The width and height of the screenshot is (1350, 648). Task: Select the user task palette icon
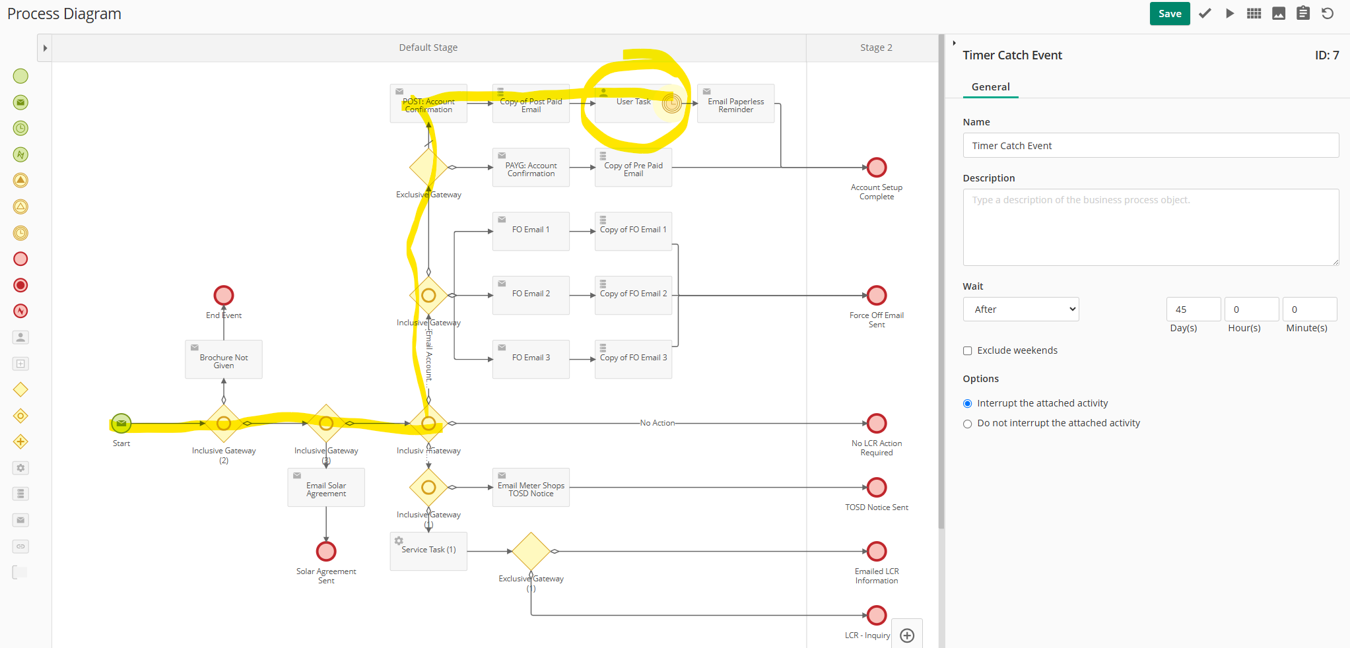(x=20, y=337)
